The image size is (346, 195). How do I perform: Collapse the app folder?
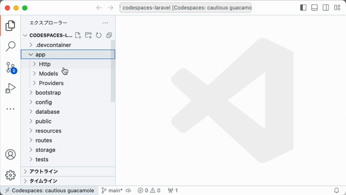[68, 54]
